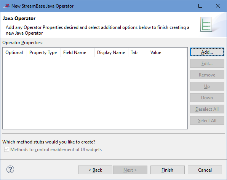Click the Deselect All button
This screenshot has height=180, width=227.
click(x=207, y=109)
